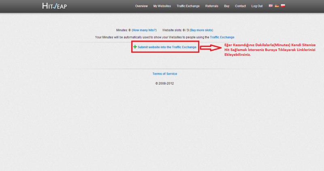
Task: Follow the 'How many hits?' link
Action: click(x=144, y=30)
